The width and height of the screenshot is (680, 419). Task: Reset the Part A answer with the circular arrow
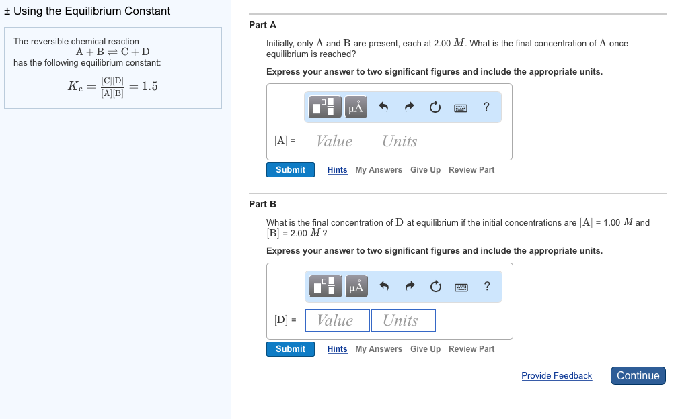pos(435,107)
